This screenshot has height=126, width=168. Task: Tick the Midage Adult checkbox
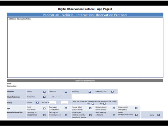(x=114, y=108)
